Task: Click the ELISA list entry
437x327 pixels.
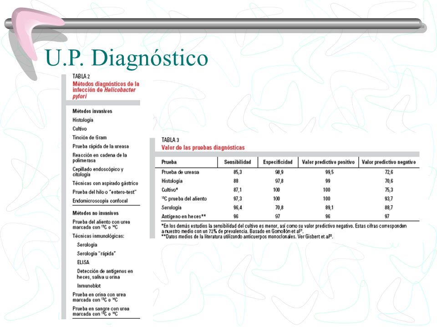Action: tap(83, 262)
